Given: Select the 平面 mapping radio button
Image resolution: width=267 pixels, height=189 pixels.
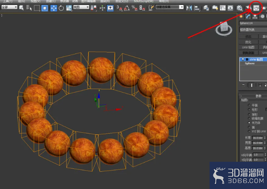Looking at the screenshot, I should point(249,105).
